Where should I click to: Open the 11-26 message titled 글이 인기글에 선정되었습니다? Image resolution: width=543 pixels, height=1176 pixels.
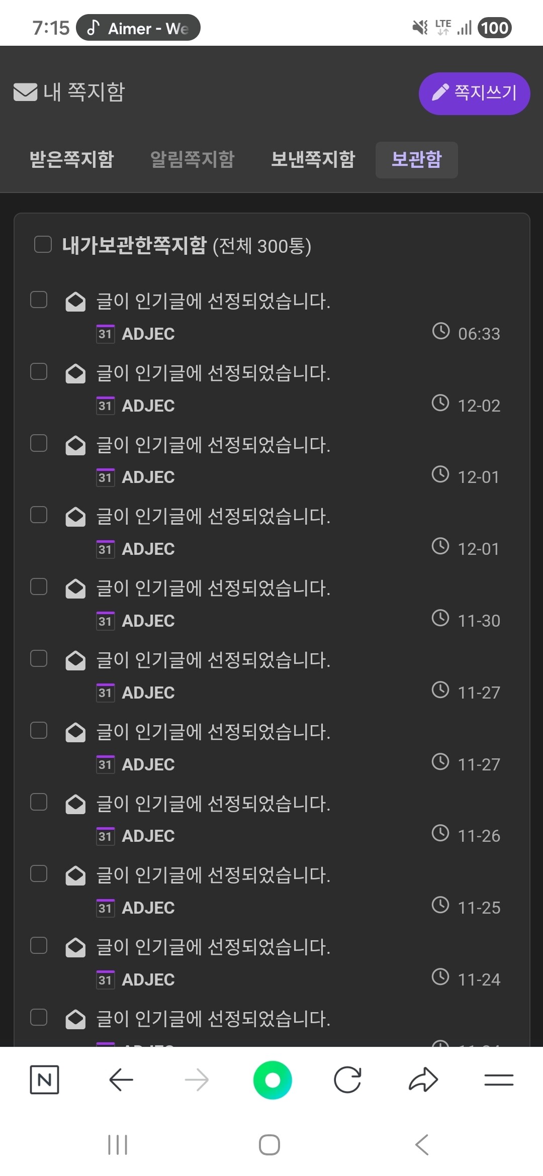click(213, 803)
